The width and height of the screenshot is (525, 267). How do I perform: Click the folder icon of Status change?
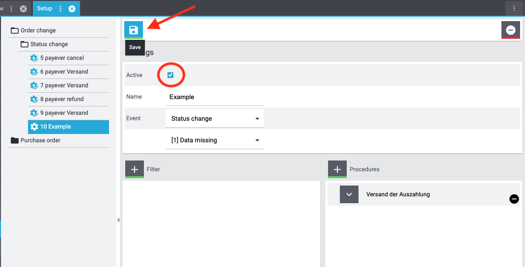click(x=24, y=44)
